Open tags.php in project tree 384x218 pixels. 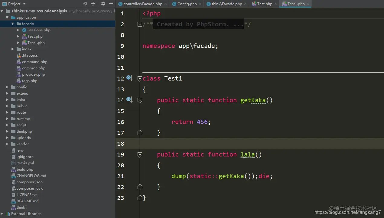30,81
